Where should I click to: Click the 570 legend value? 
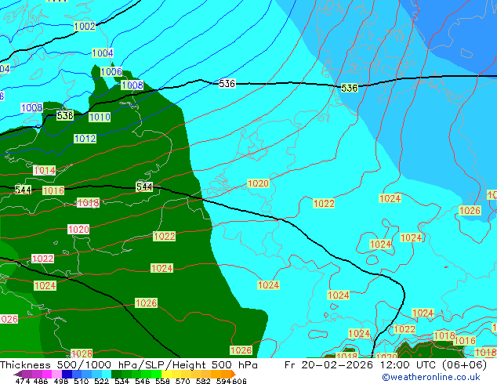183,381
